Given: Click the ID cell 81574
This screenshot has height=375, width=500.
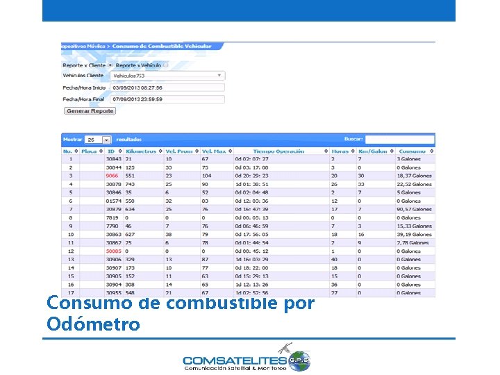Looking at the screenshot, I should tap(113, 201).
